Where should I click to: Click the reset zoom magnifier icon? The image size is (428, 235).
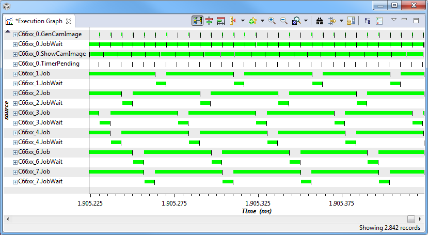coord(296,21)
